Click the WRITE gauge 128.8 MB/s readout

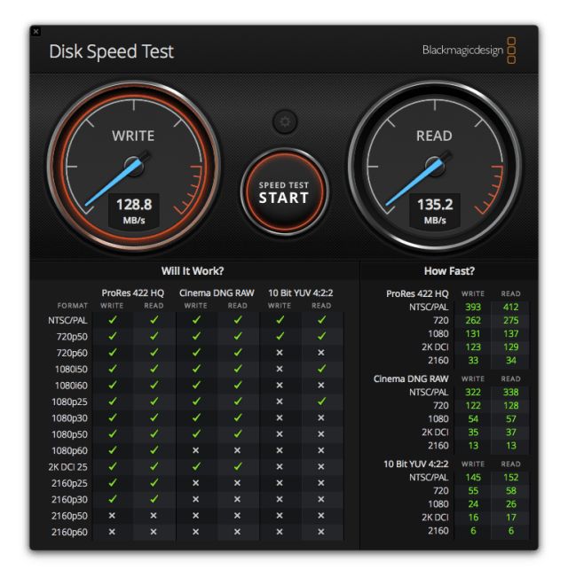pos(133,210)
